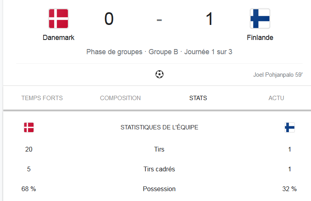Click the small Denmark flag in stats
Image resolution: width=311 pixels, height=201 pixels.
click(x=29, y=127)
